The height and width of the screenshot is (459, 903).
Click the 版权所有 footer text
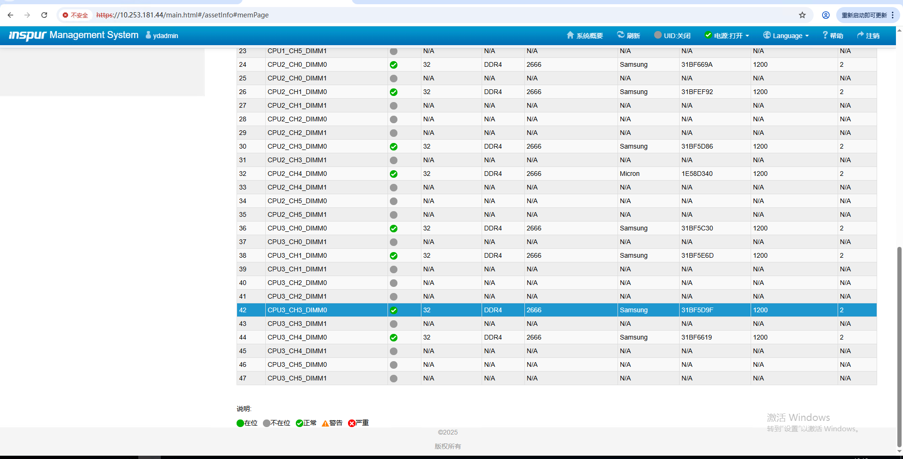(x=448, y=446)
